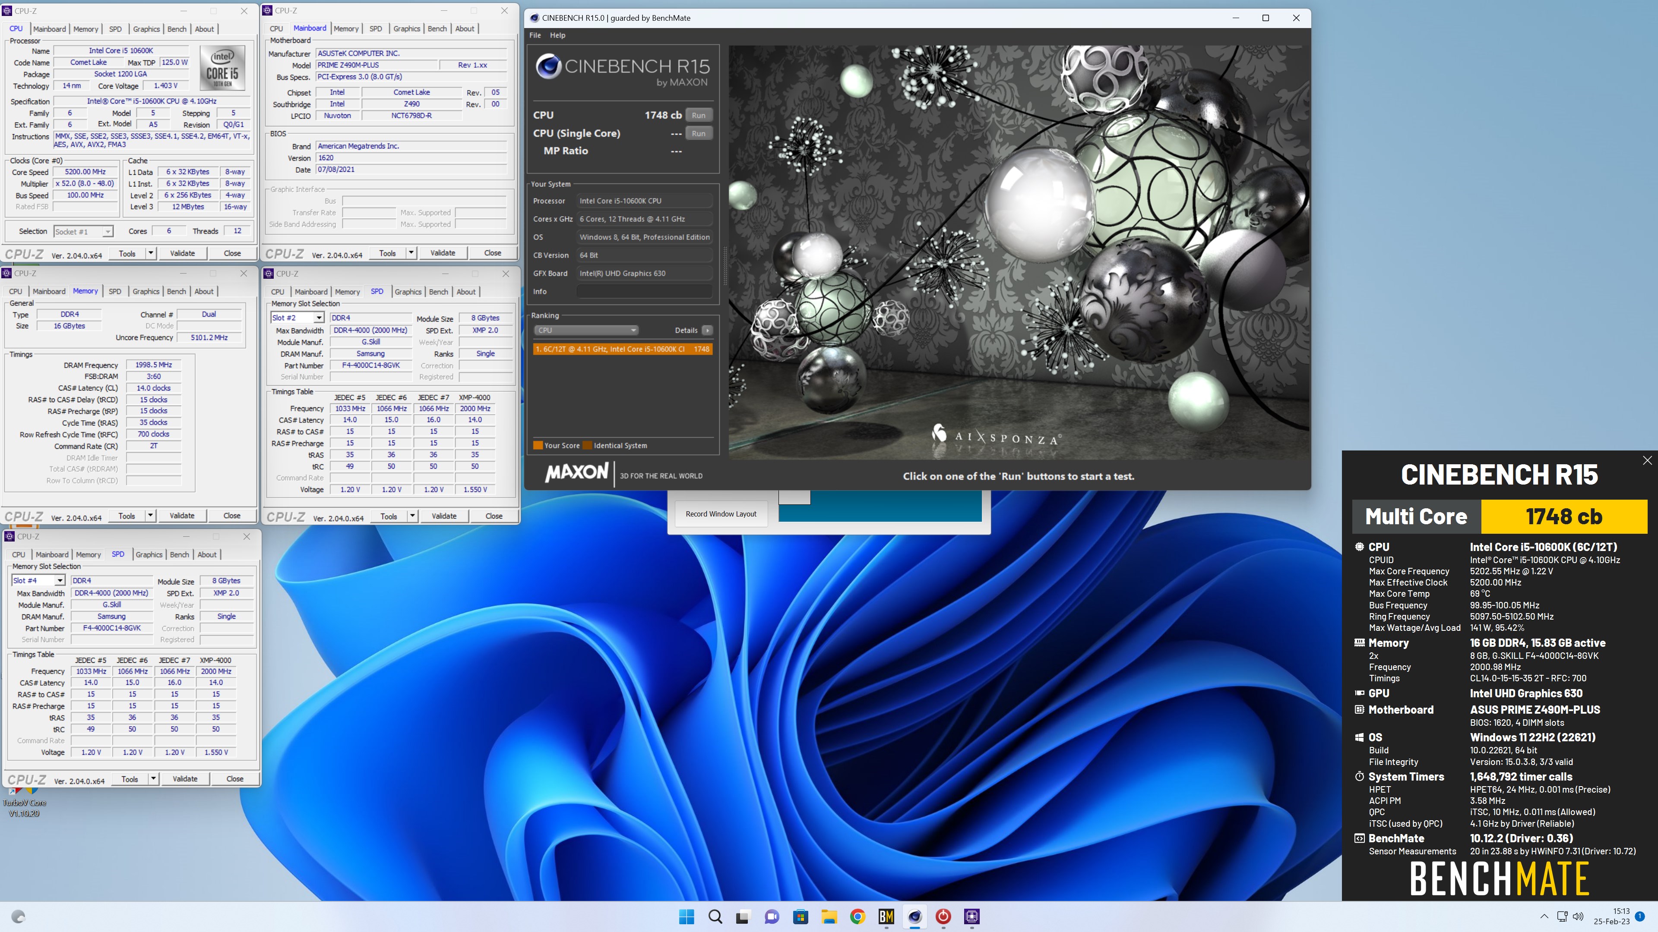Click the Cinebench R15 sphere logo
This screenshot has height=932, width=1658.
(x=548, y=66)
